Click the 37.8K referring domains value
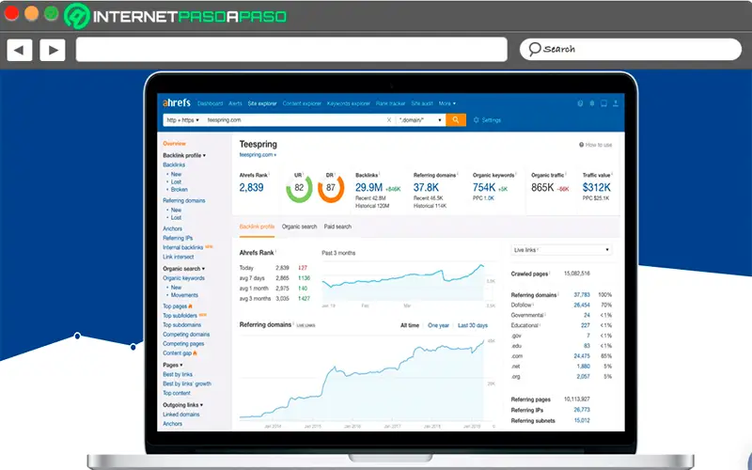752x470 pixels. click(426, 187)
